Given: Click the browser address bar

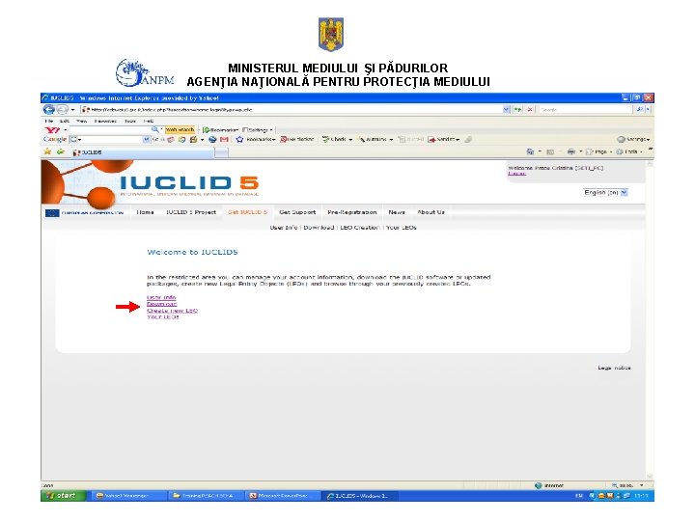Looking at the screenshot, I should tap(292, 109).
